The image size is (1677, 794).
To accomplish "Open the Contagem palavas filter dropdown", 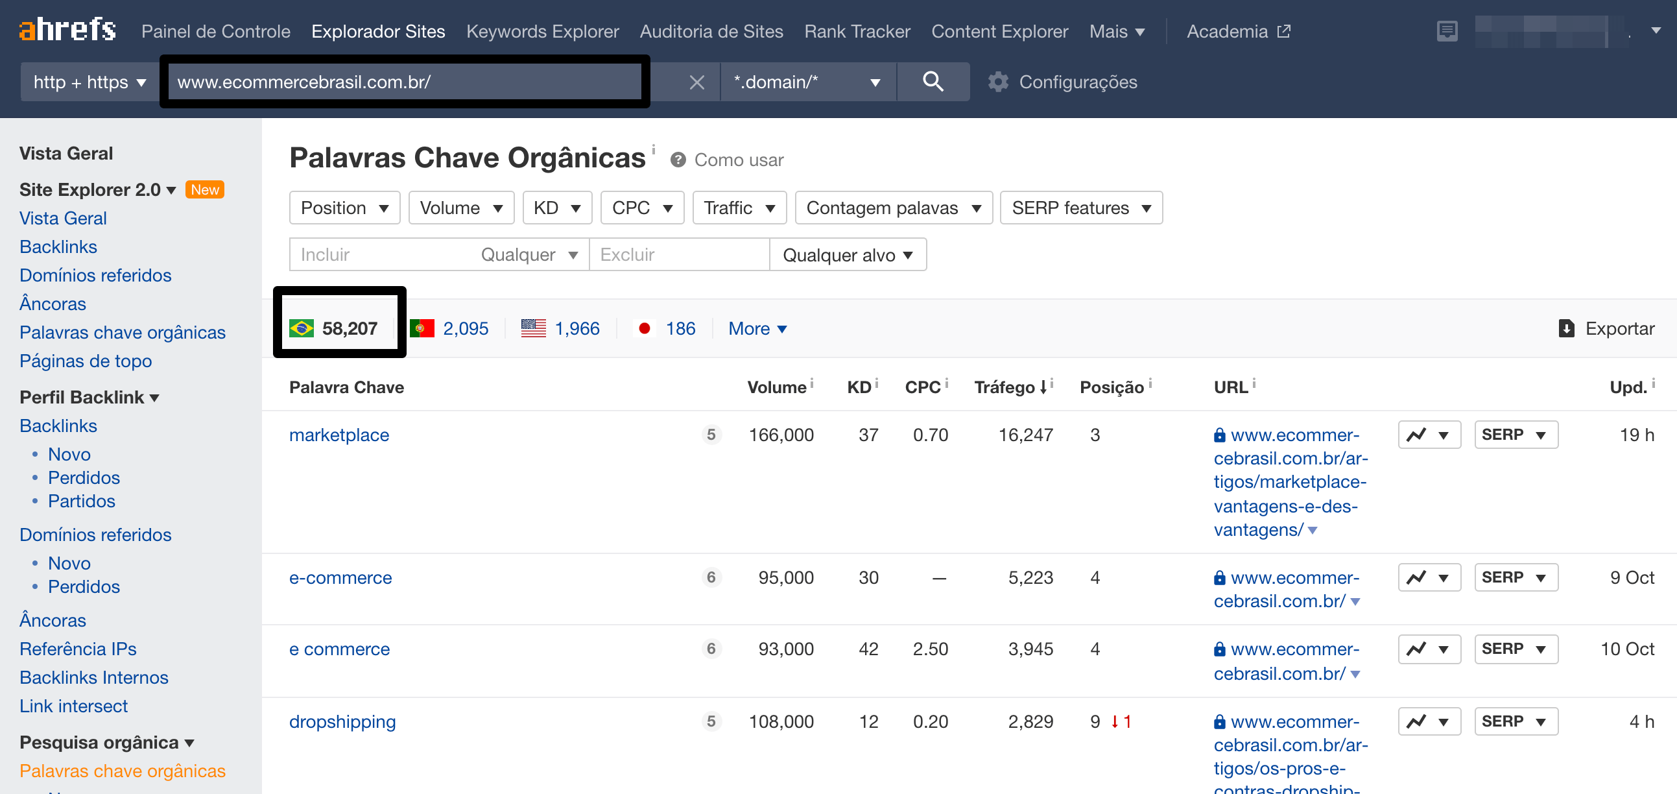I will click(x=893, y=208).
